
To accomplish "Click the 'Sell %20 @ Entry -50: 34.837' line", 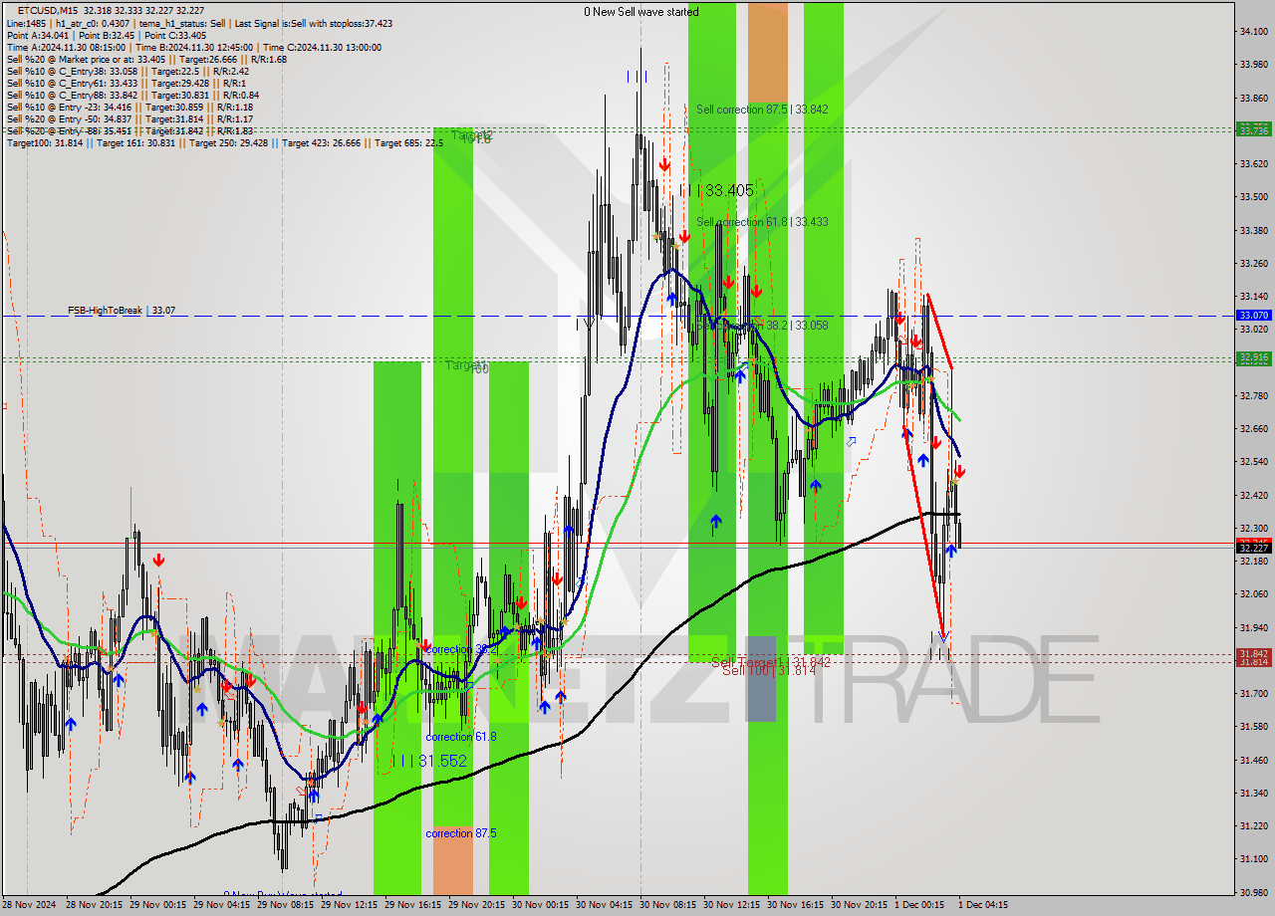I will pos(129,118).
